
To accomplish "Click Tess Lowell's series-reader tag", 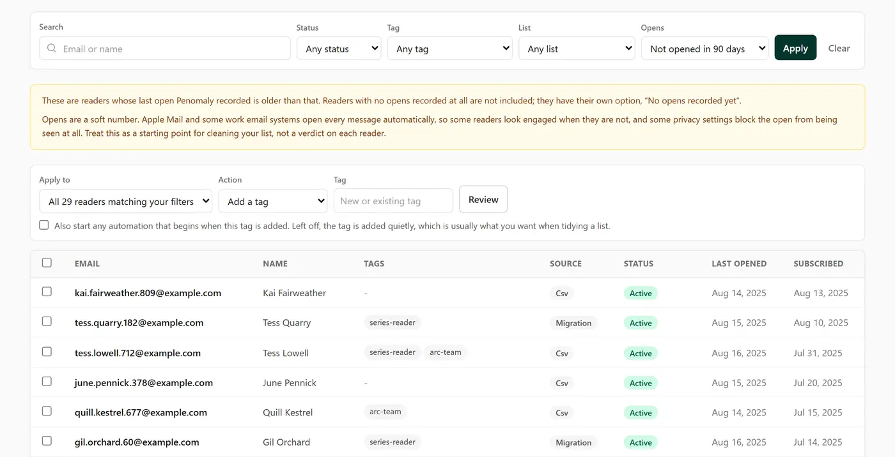I will click(393, 352).
